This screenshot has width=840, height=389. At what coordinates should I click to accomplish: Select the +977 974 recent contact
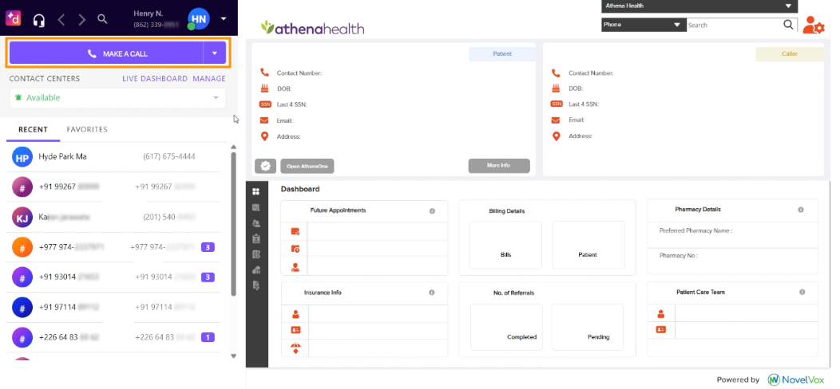113,247
